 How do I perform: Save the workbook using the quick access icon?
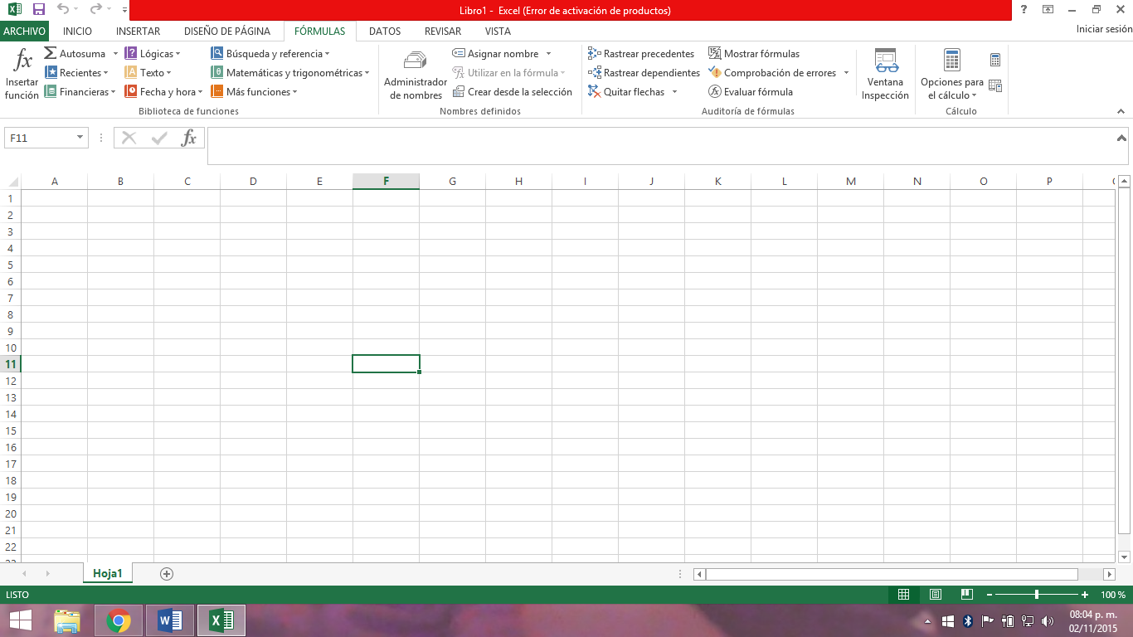point(38,10)
